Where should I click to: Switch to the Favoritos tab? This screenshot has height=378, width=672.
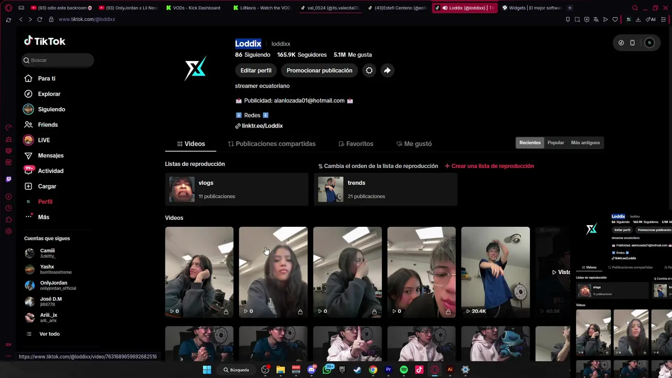tap(356, 144)
